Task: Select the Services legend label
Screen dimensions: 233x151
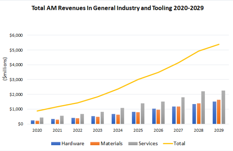Action: tap(147, 144)
